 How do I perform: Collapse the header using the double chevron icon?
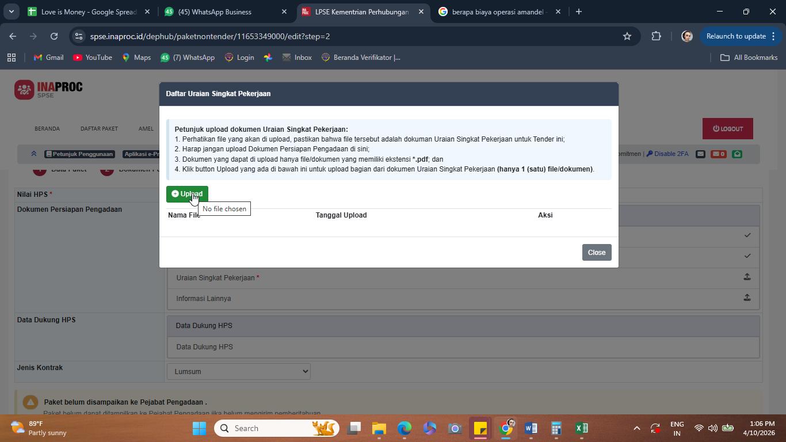pyautogui.click(x=34, y=154)
